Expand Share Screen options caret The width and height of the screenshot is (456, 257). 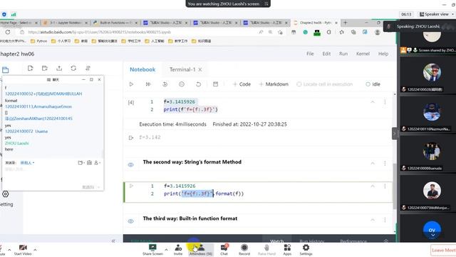[x=166, y=249]
